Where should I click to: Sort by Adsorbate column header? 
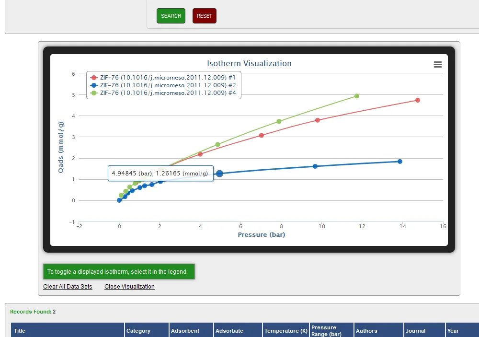229,331
